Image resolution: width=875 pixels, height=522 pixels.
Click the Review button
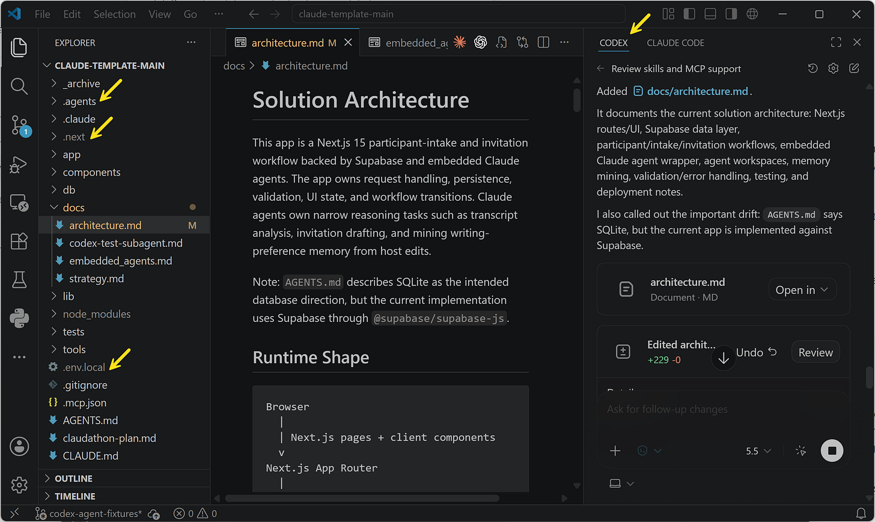pyautogui.click(x=816, y=353)
